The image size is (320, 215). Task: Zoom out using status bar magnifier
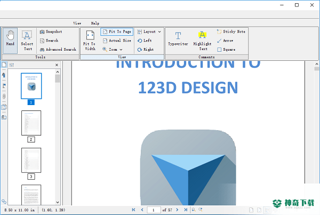click(x=194, y=210)
